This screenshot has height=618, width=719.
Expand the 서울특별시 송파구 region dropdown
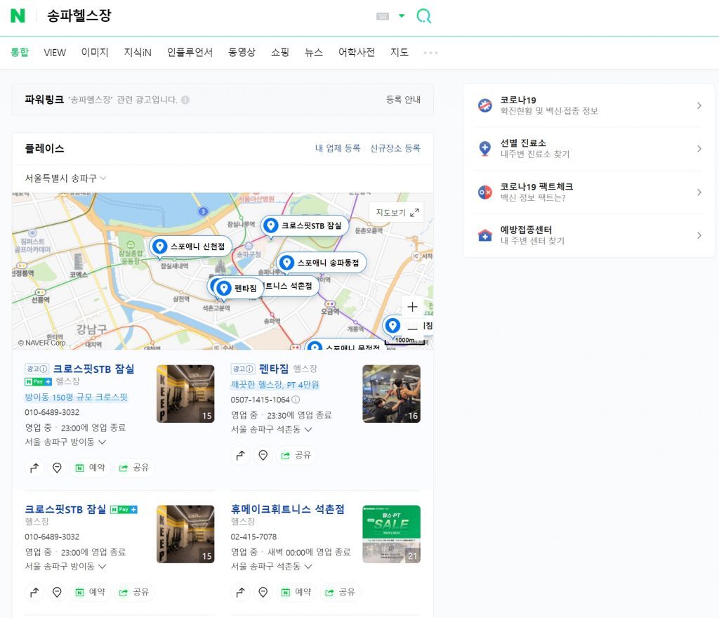pyautogui.click(x=65, y=178)
